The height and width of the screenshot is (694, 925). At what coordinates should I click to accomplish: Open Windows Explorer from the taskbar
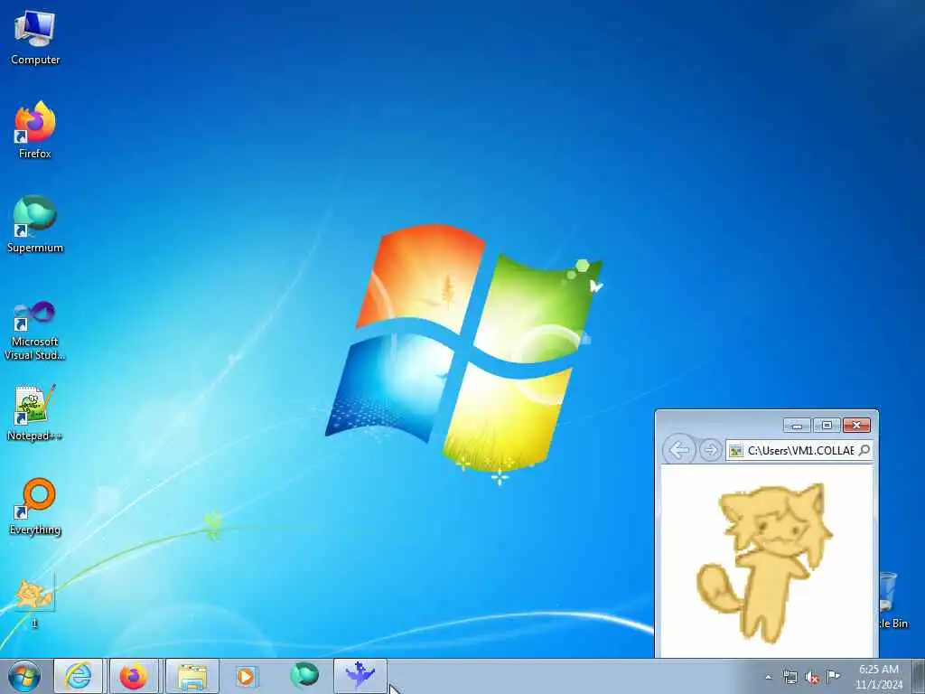coord(192,676)
